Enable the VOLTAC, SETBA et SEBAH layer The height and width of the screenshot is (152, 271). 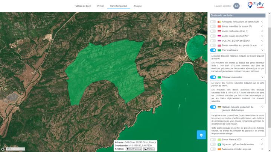(213, 41)
